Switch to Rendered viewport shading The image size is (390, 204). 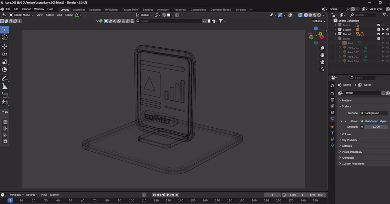(319, 15)
